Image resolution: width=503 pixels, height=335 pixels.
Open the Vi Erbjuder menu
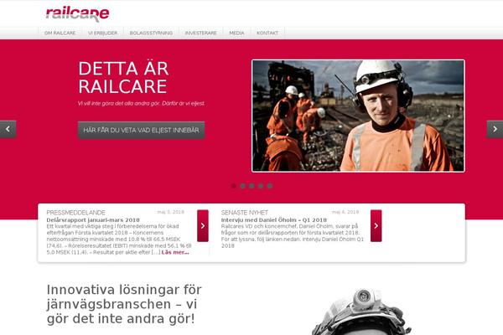(x=102, y=33)
